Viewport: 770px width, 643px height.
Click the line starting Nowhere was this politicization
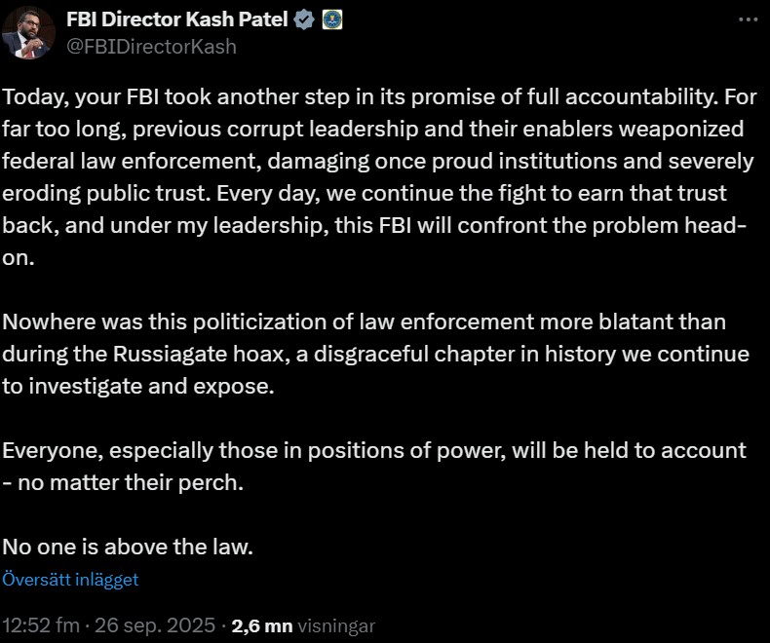[364, 322]
